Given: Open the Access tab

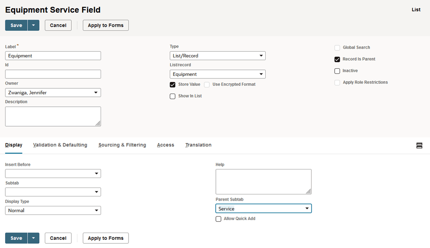Looking at the screenshot, I should click(166, 145).
